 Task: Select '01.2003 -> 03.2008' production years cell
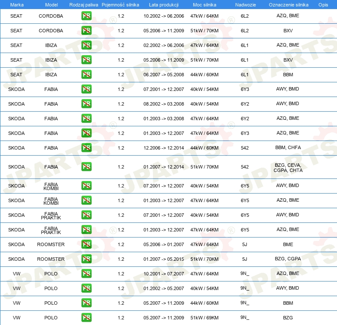pos(164,119)
